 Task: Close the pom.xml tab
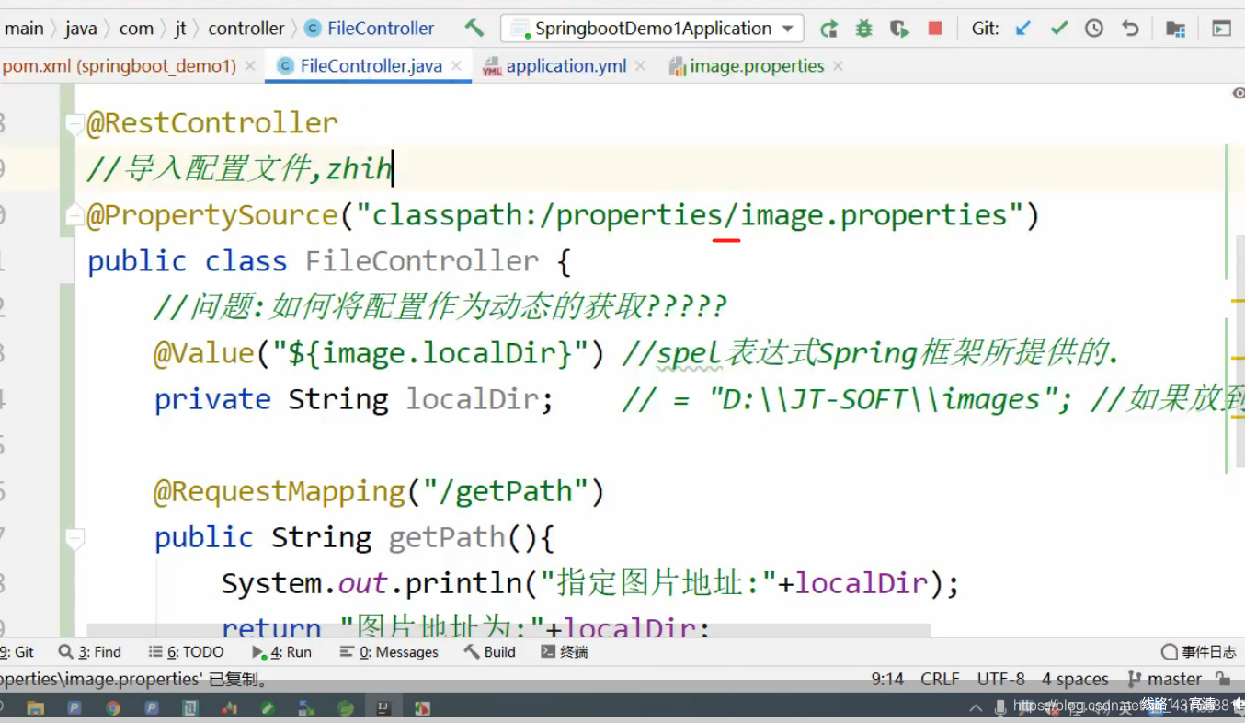coord(250,66)
